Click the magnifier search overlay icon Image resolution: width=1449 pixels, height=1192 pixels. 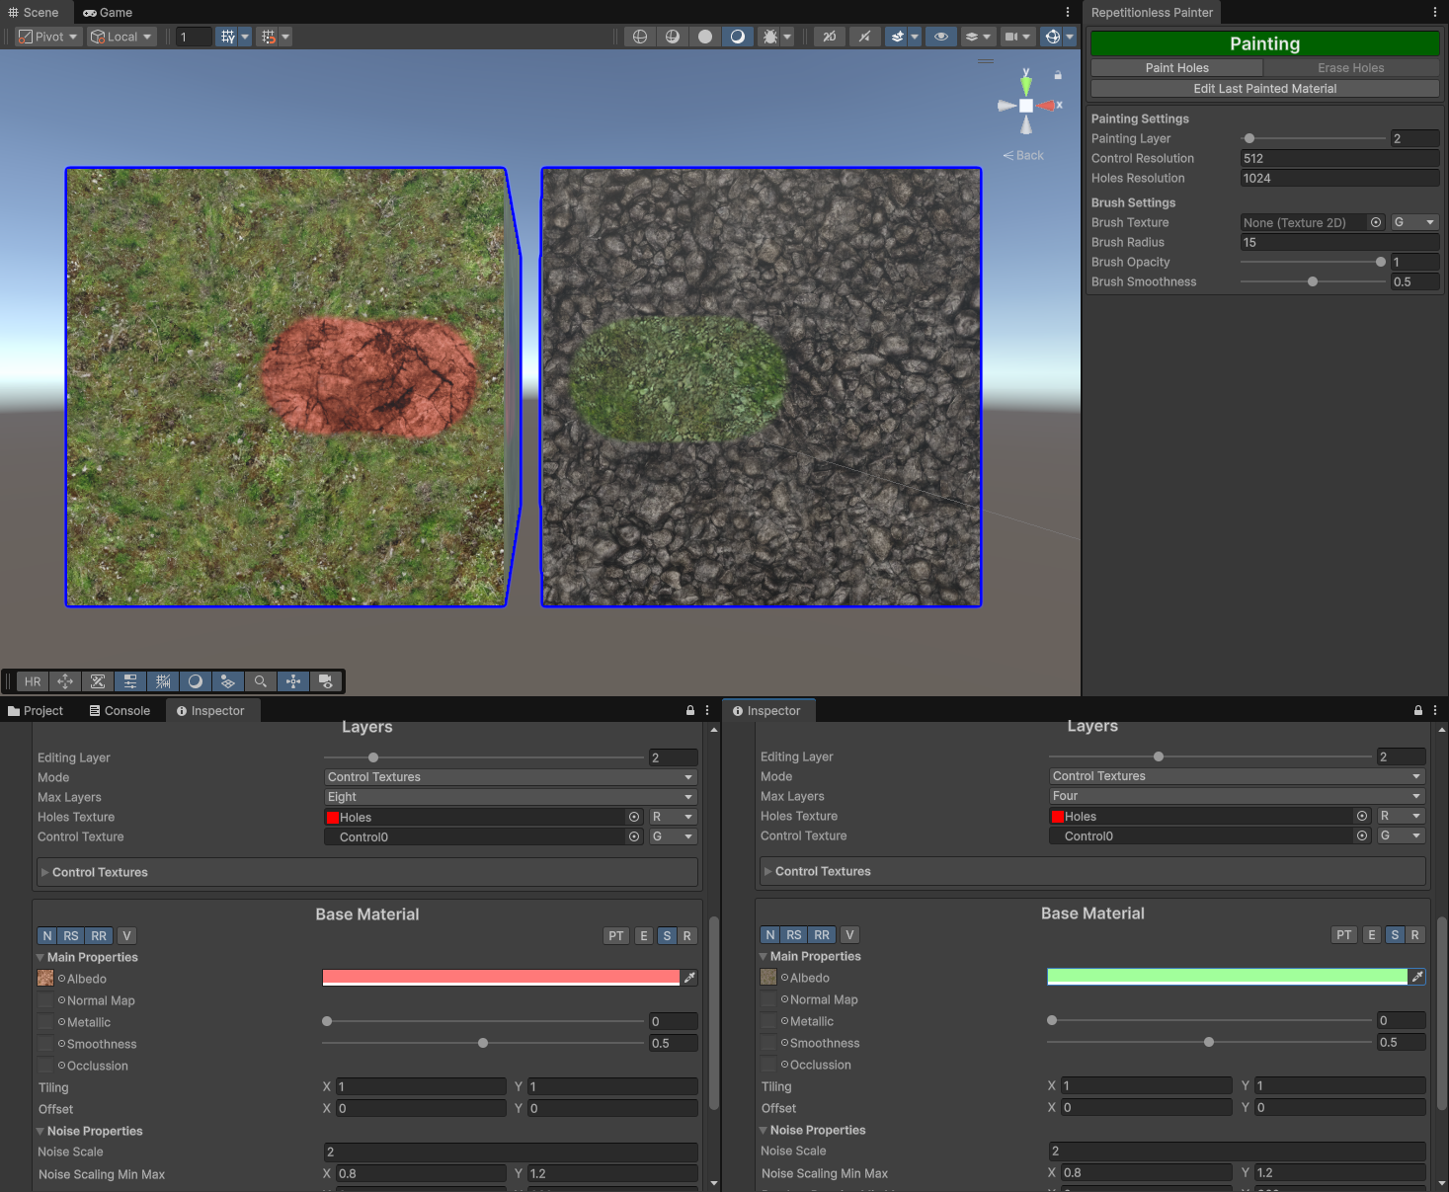click(x=261, y=681)
